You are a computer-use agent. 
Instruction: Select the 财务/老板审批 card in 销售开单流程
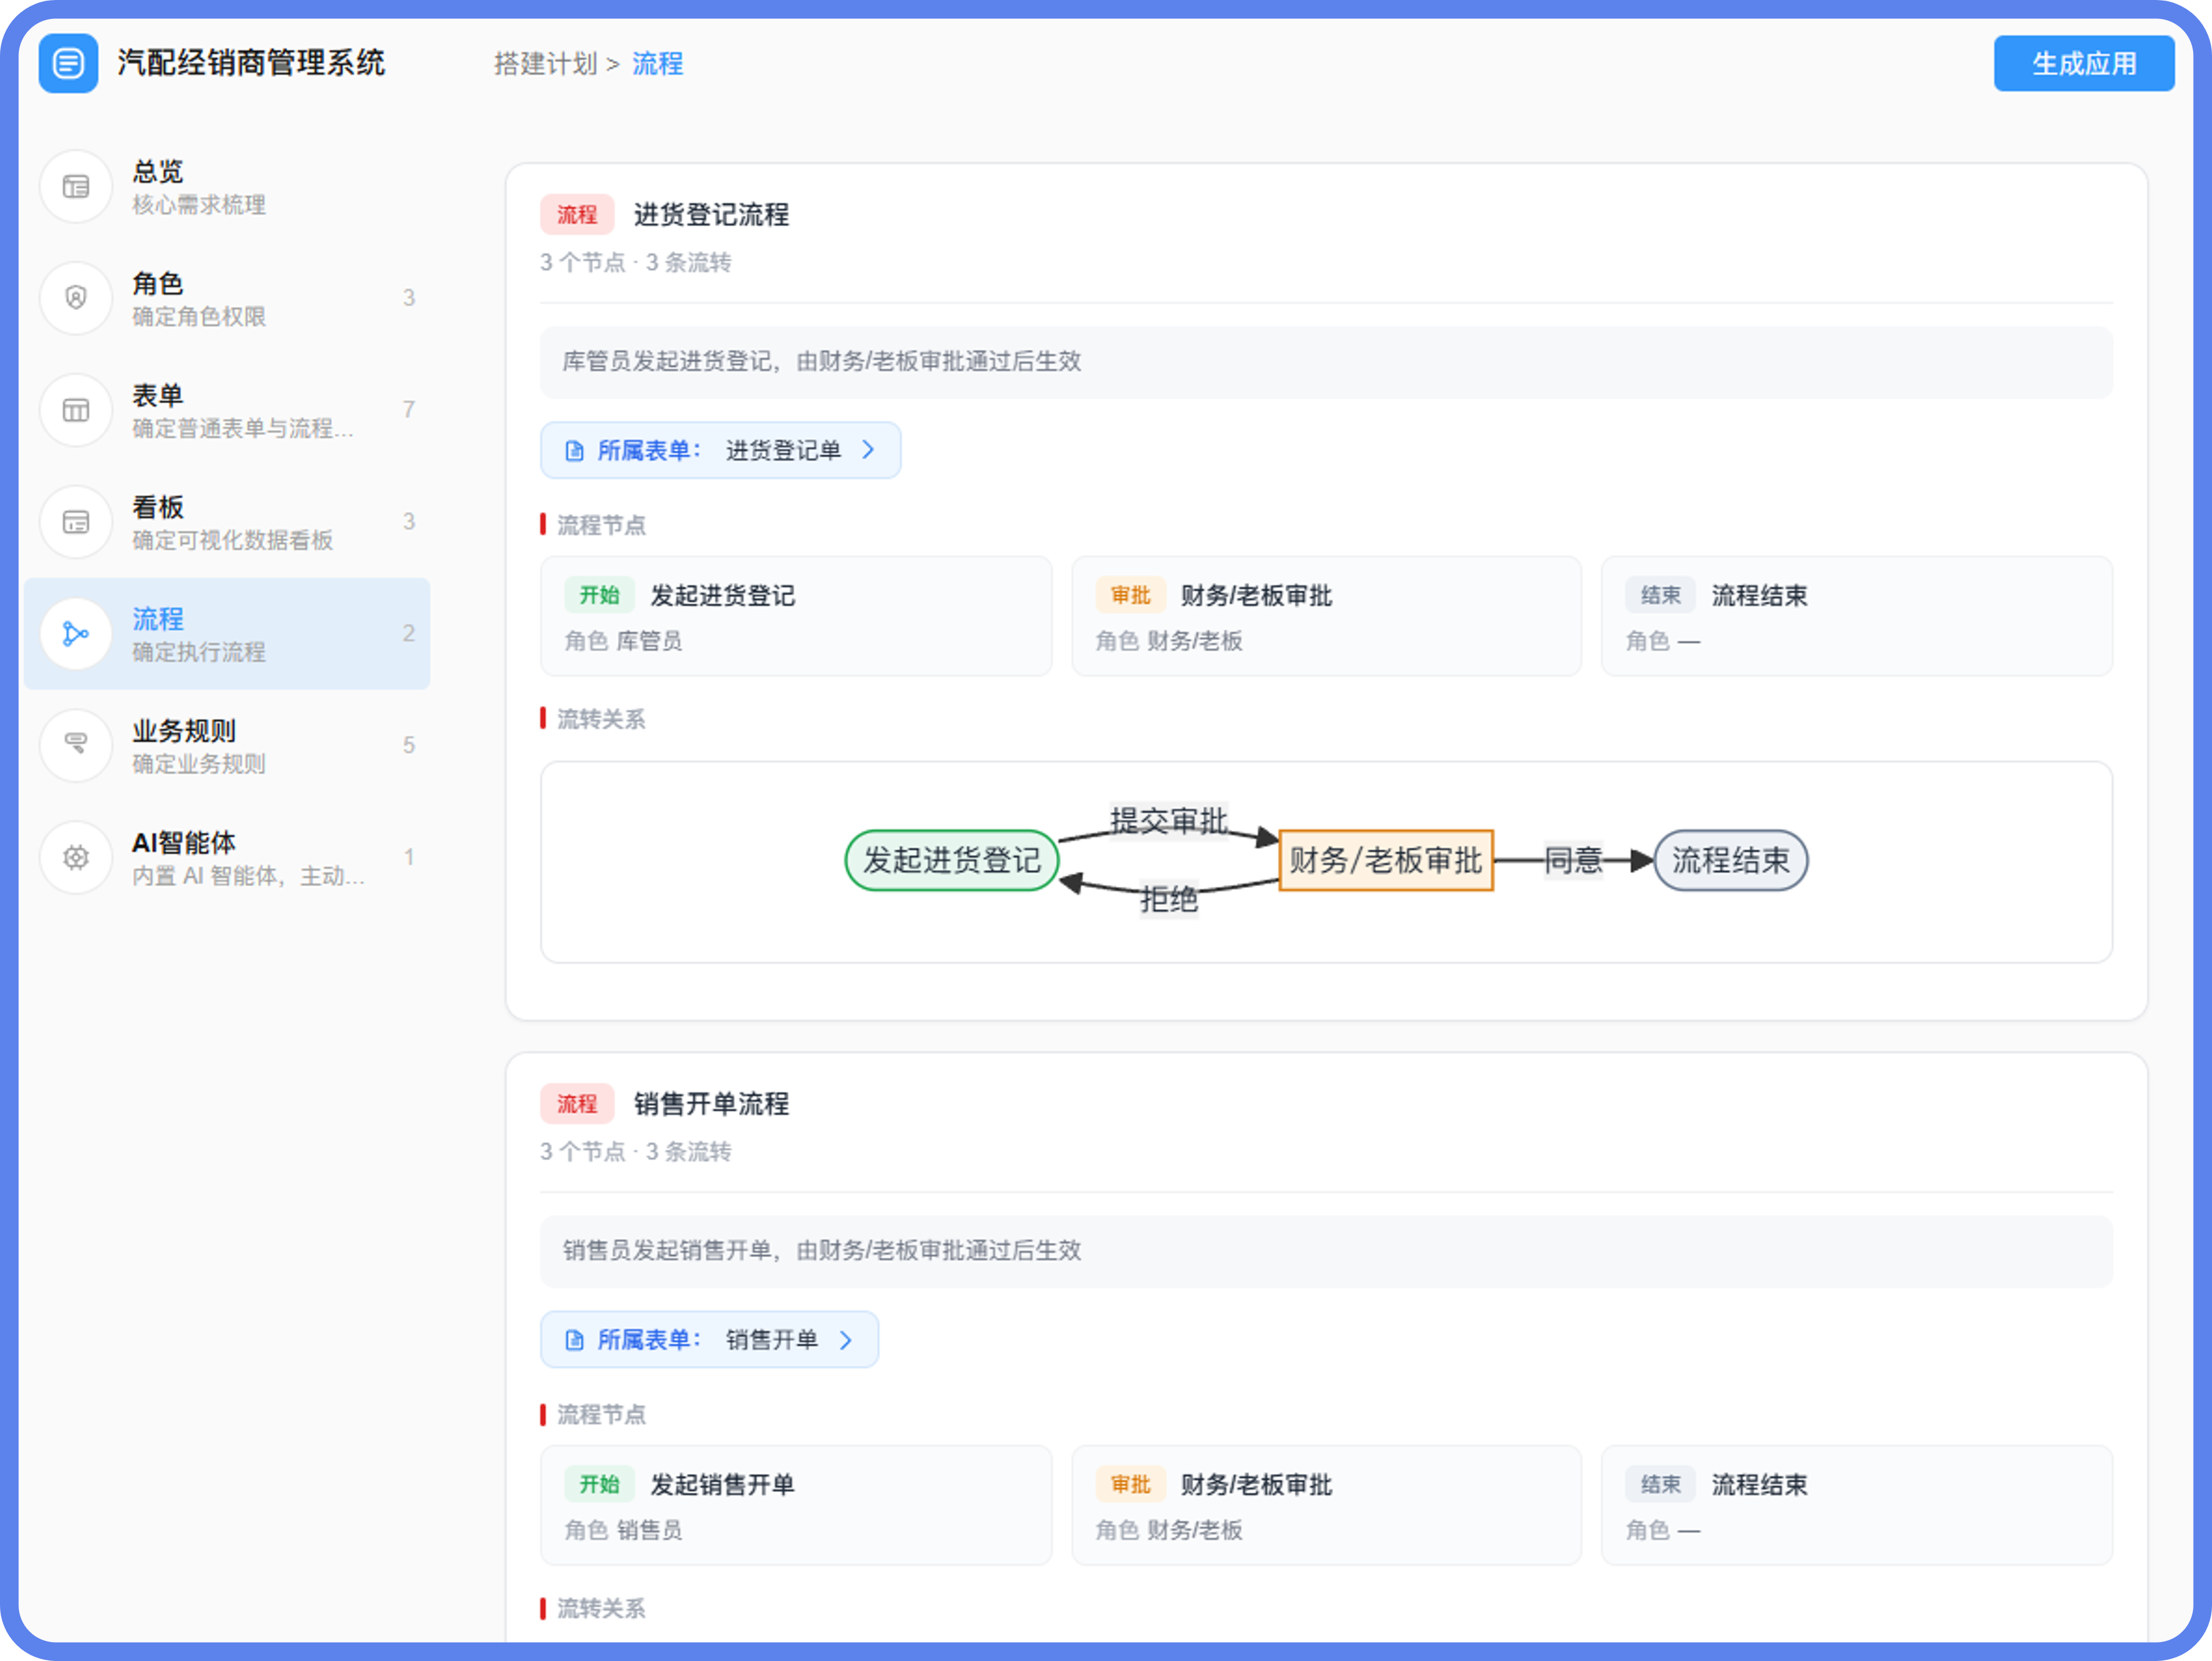(1326, 1506)
